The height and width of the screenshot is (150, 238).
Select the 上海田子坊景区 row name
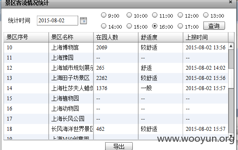coord(70,78)
